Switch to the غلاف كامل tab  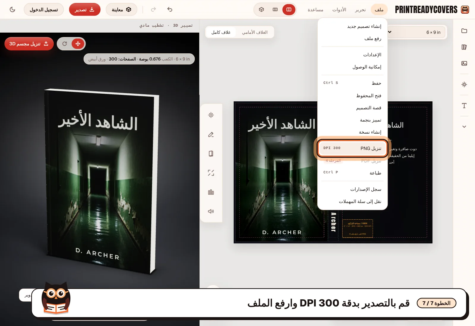pos(221,32)
